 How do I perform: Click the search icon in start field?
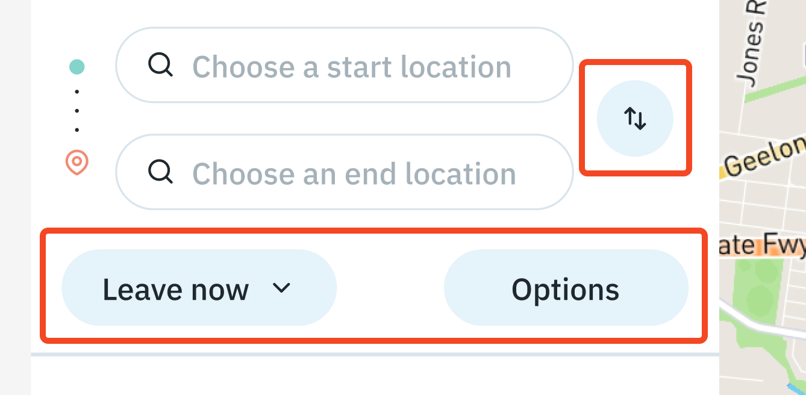coord(160,65)
